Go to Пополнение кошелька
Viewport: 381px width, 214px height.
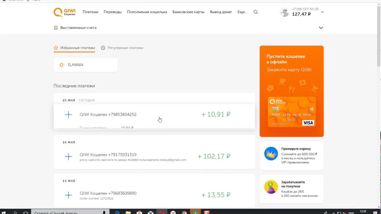[x=147, y=12]
